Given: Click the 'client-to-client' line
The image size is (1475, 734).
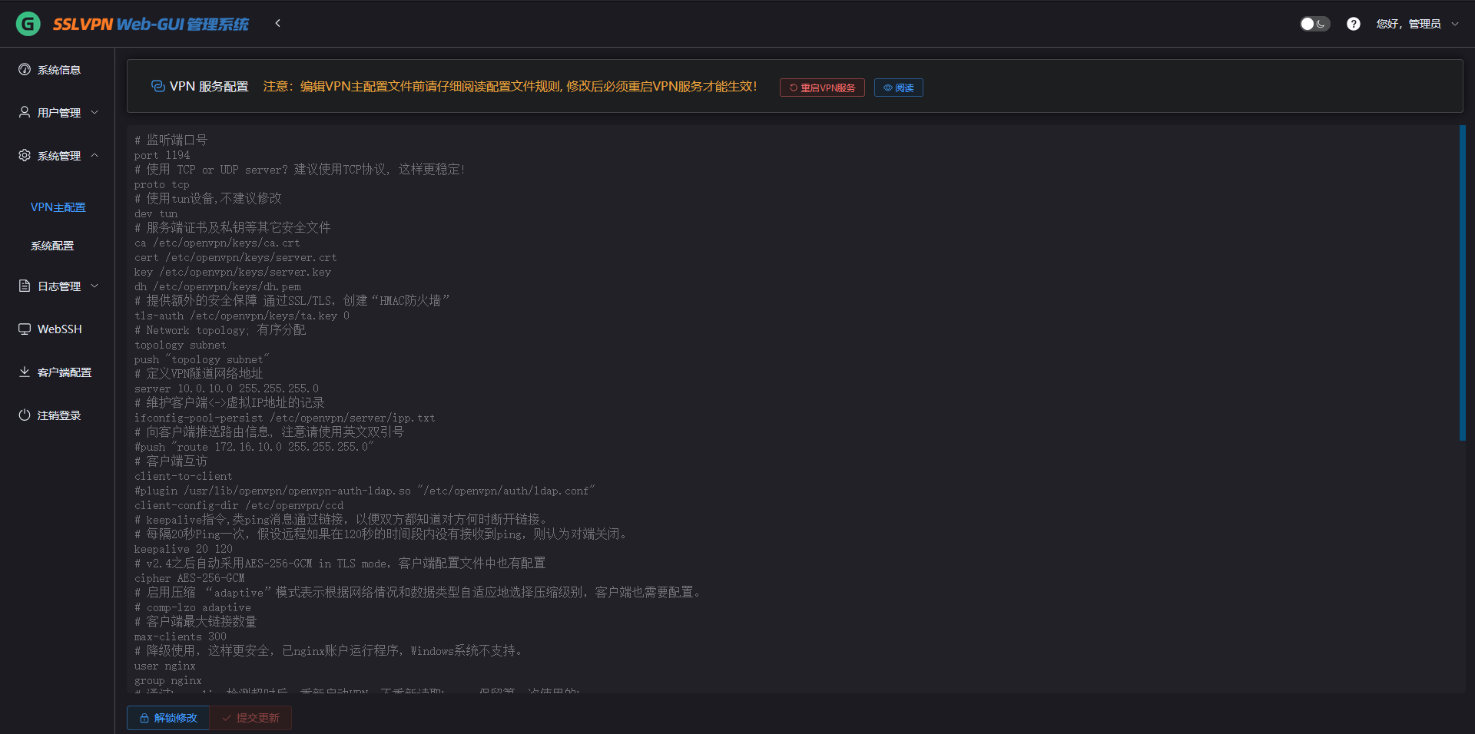Looking at the screenshot, I should click(183, 476).
